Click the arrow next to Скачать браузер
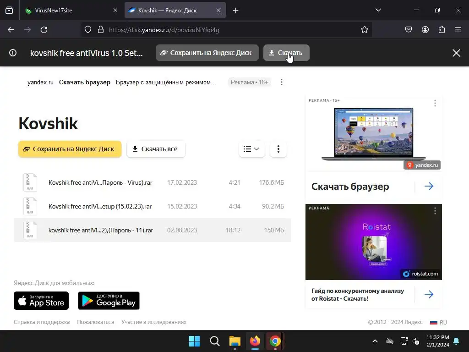Screen dimensions: 469x352 429,186
